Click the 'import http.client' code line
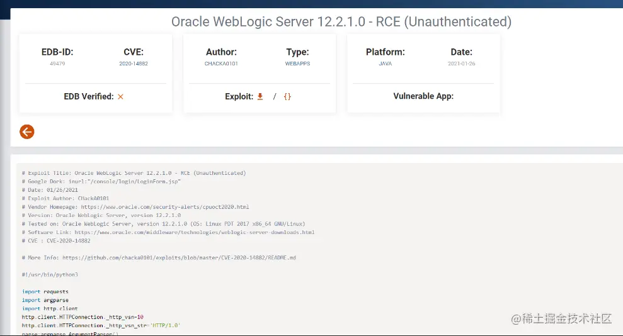The height and width of the screenshot is (336, 623). [50, 308]
